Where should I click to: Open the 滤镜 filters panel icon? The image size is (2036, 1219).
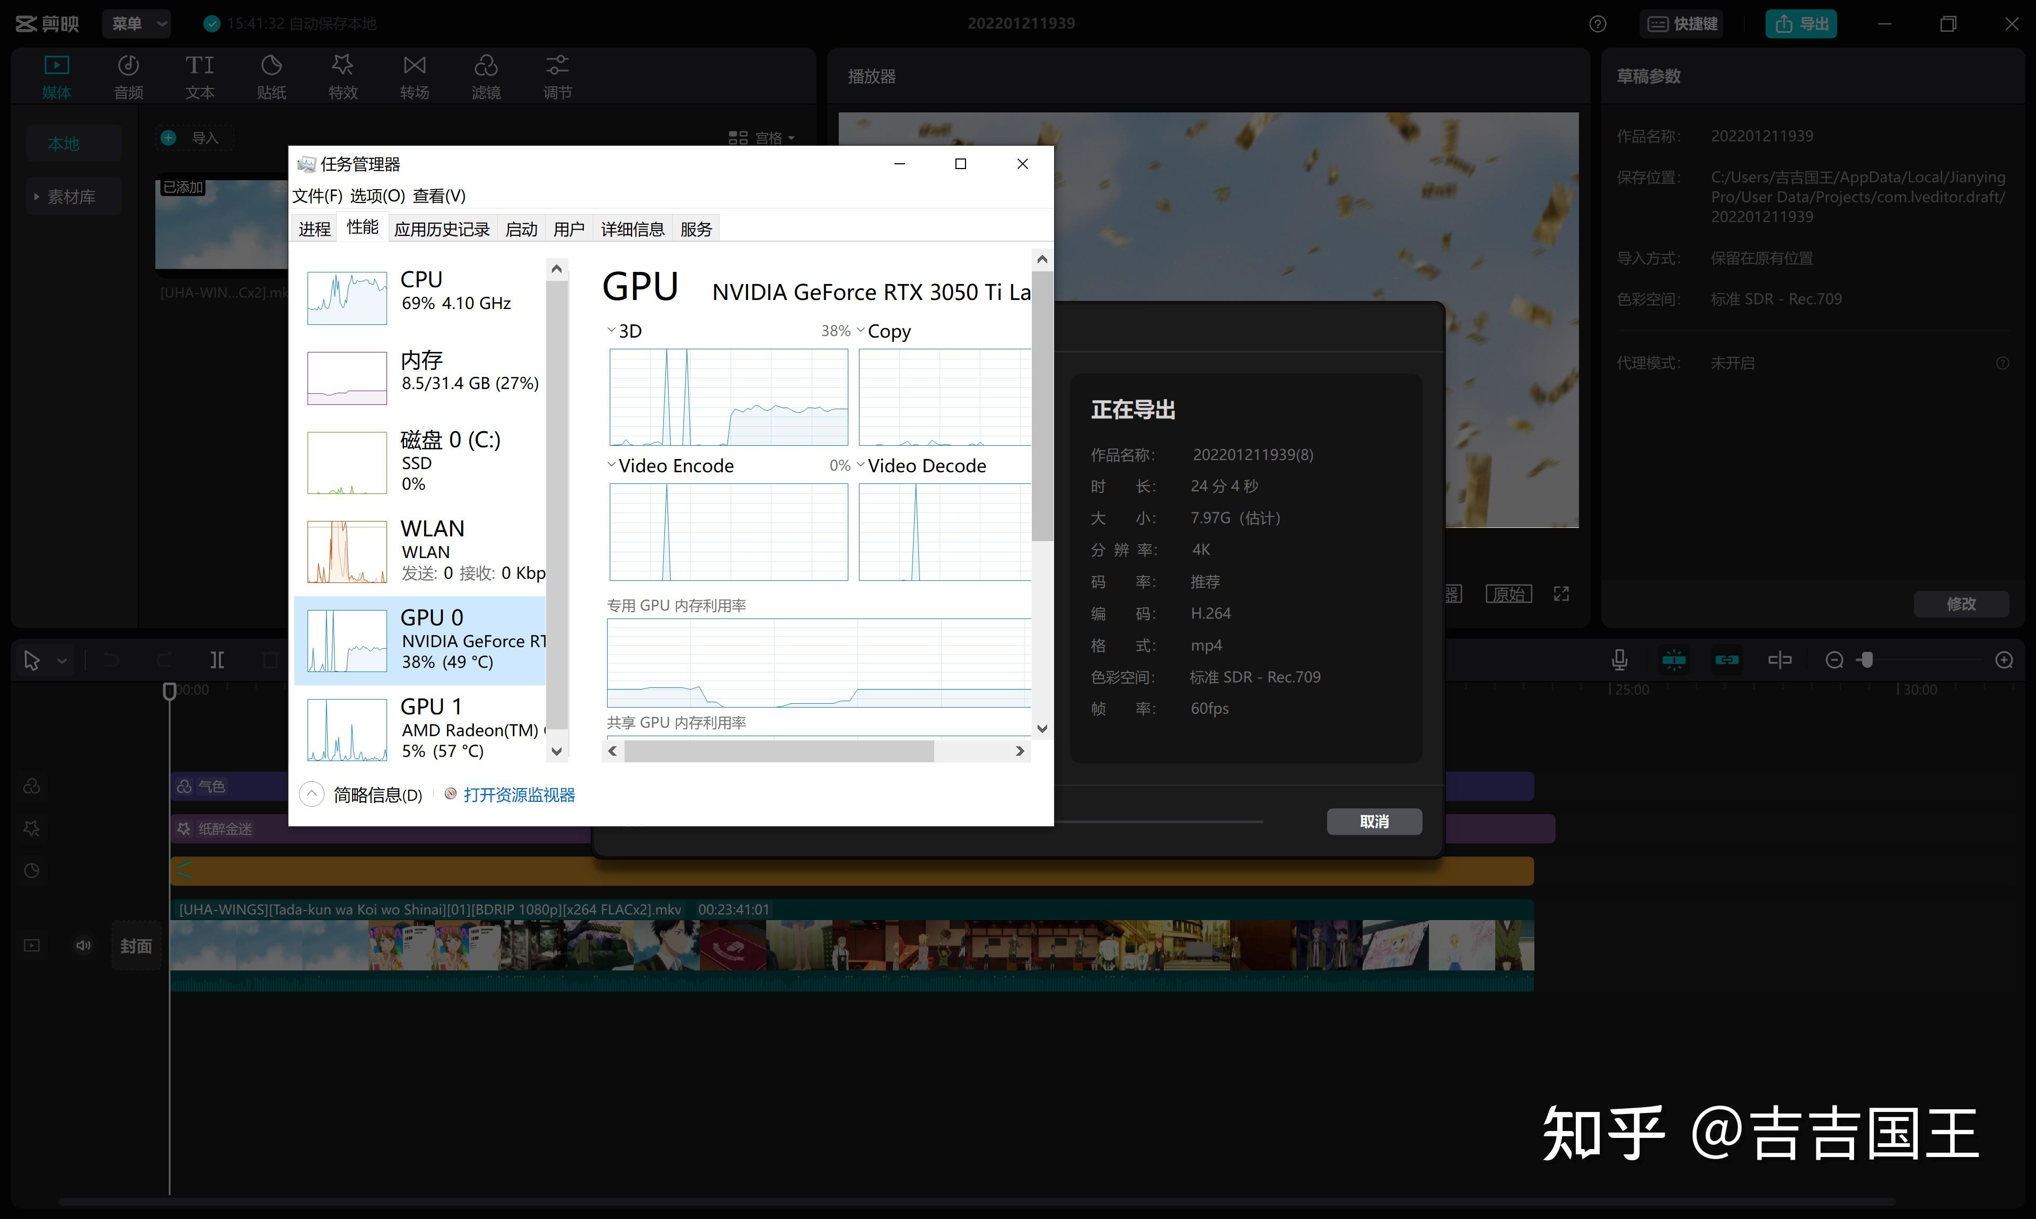click(x=486, y=66)
